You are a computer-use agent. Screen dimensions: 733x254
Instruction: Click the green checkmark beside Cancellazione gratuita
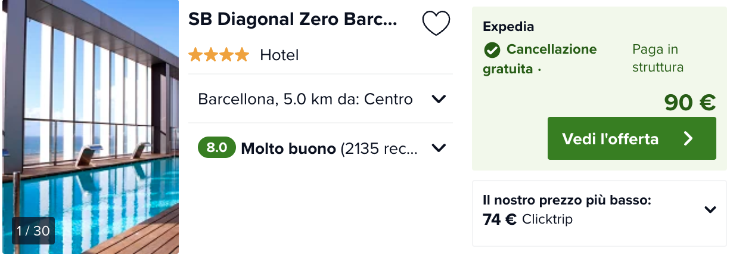492,49
